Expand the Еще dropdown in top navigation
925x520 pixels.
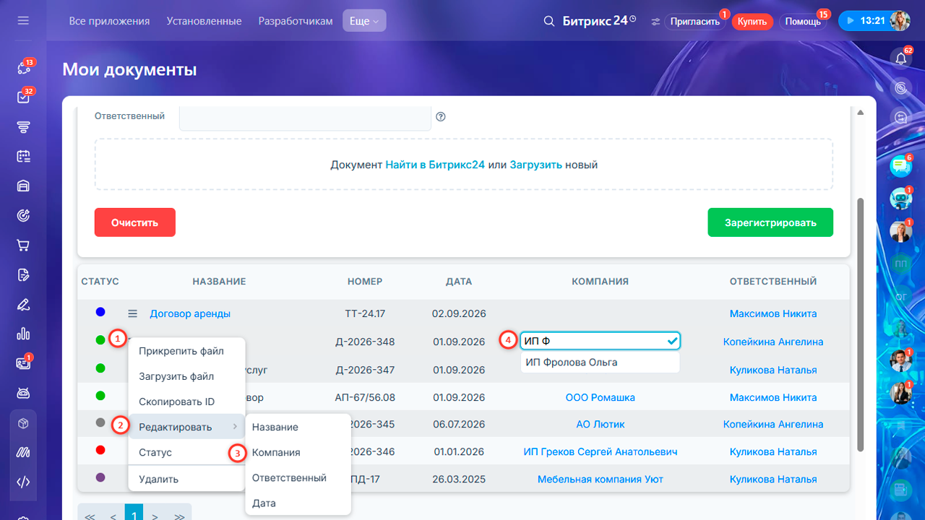point(364,21)
